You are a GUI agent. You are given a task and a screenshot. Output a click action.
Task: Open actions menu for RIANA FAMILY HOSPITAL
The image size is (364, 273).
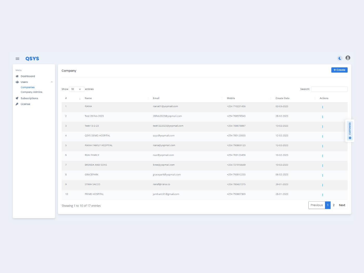(322, 146)
